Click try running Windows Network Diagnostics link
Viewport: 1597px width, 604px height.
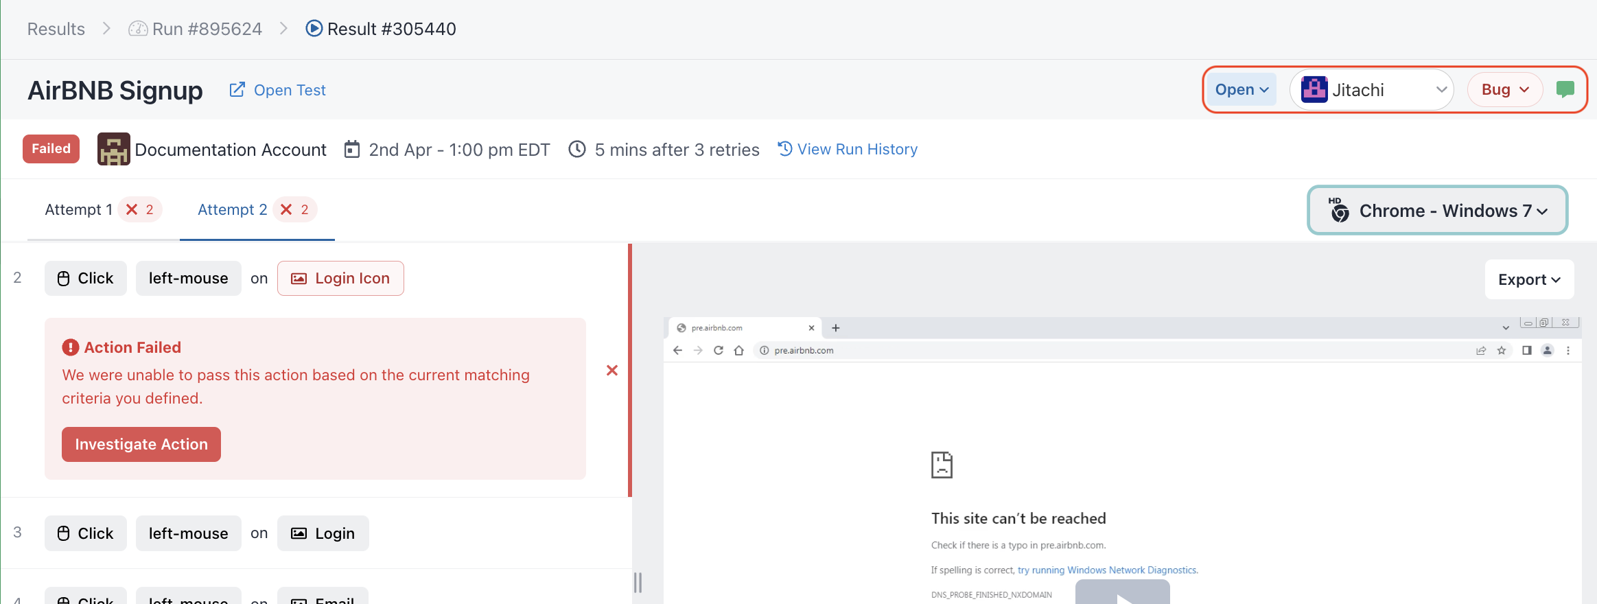[x=1107, y=570]
